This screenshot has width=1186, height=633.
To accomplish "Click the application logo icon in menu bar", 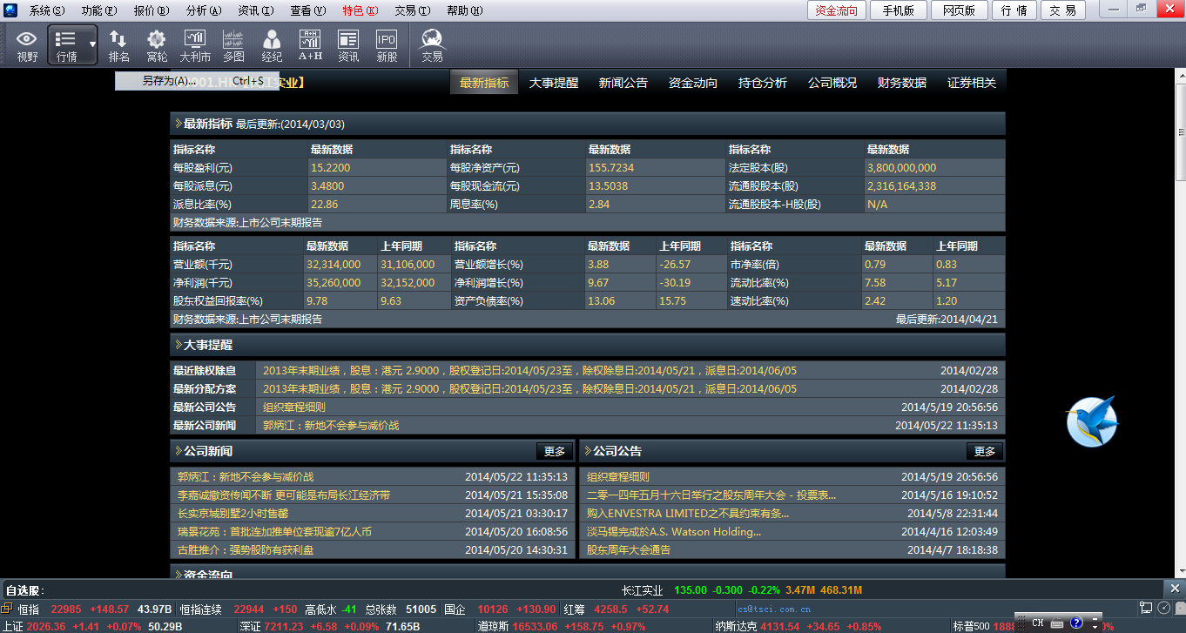I will pyautogui.click(x=10, y=10).
